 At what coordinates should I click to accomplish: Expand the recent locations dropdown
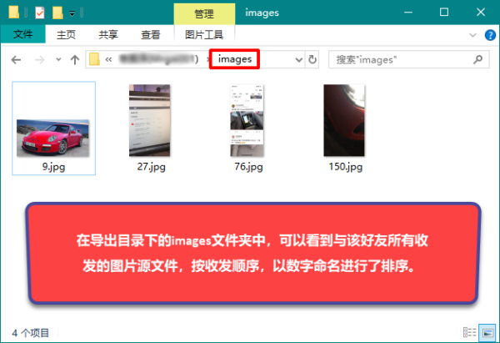tap(58, 60)
